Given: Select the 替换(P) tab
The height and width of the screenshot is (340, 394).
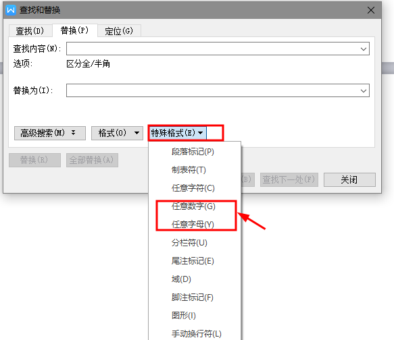Looking at the screenshot, I should [x=74, y=30].
